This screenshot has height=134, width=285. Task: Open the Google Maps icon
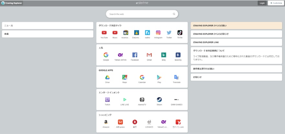click(x=125, y=77)
